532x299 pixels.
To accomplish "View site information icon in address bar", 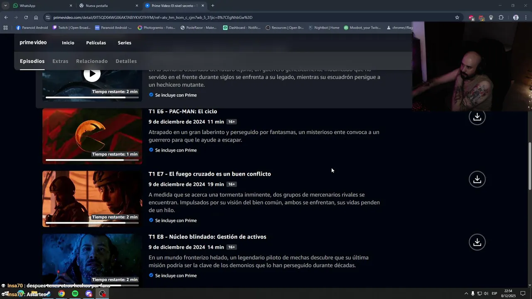I will pos(48,17).
